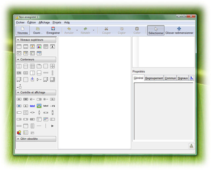
Task: Click the Copier toolbar button
Action: [122, 30]
